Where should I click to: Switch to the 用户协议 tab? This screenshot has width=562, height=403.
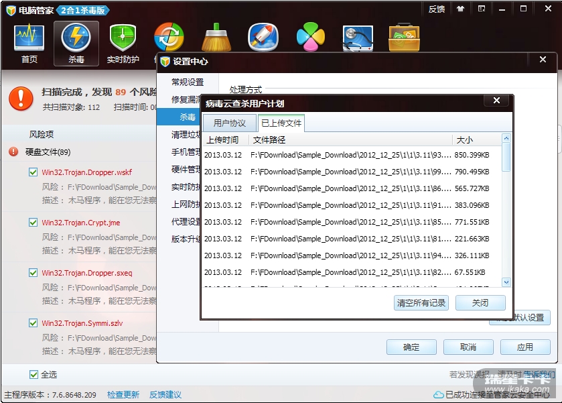[x=229, y=123]
